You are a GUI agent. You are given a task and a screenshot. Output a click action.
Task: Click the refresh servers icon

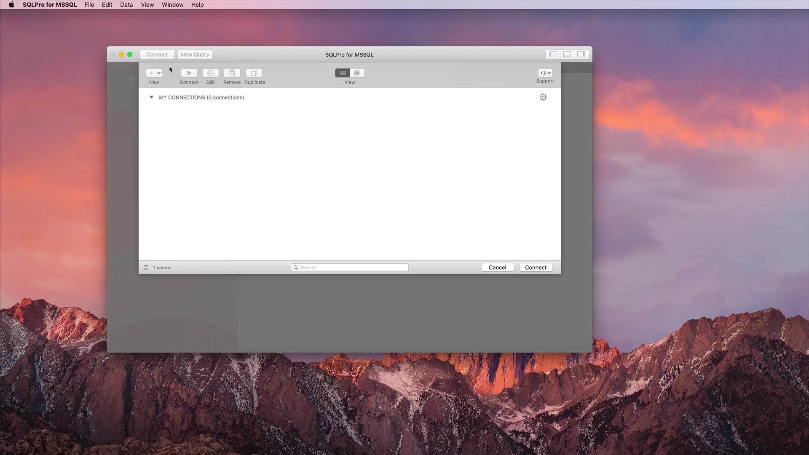point(146,268)
